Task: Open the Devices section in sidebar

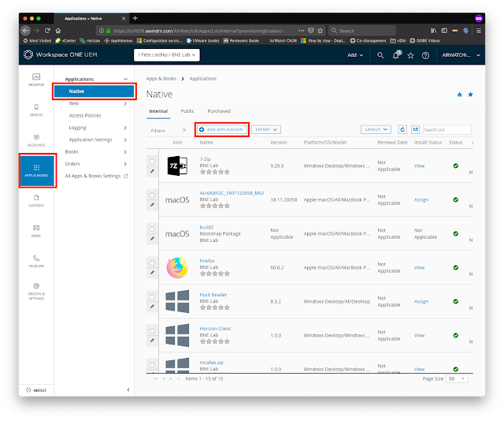Action: [36, 110]
